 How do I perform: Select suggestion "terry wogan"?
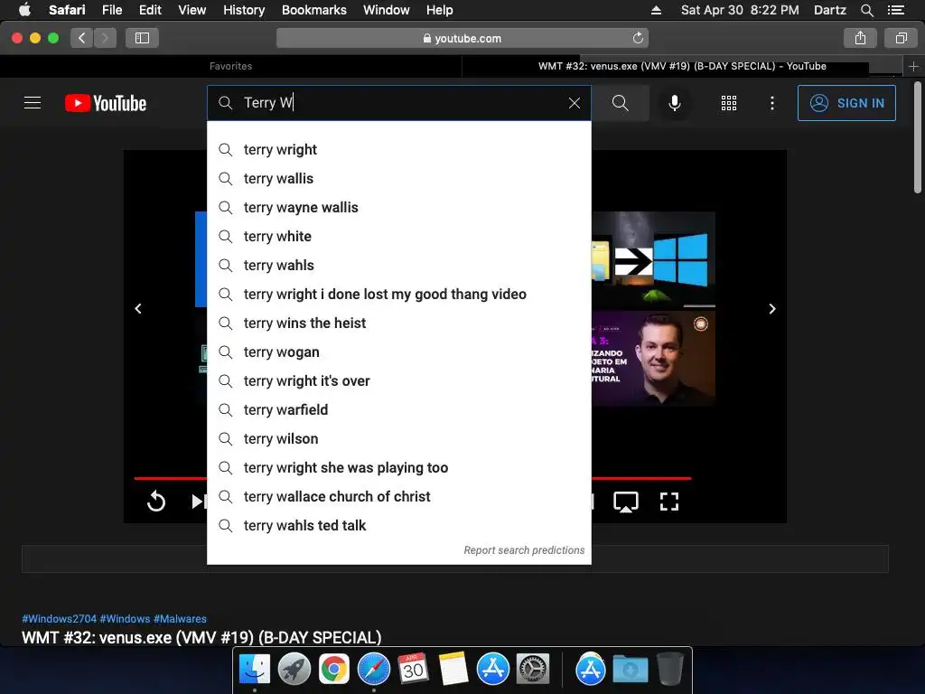pos(399,352)
